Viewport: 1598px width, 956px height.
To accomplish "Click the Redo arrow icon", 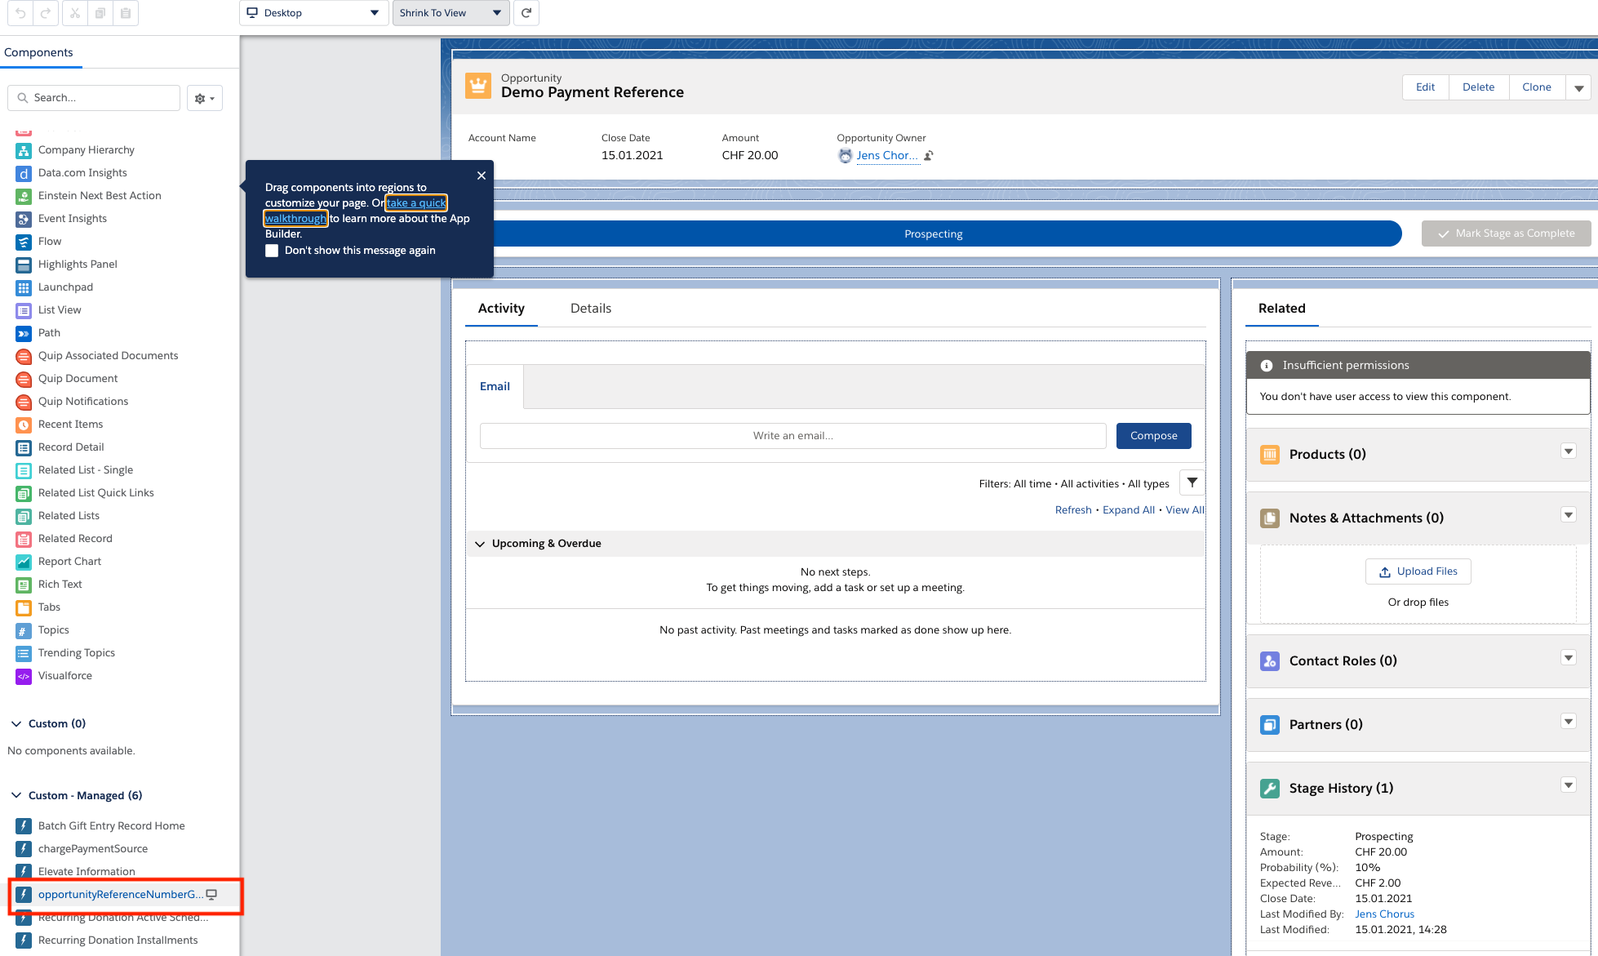I will point(46,13).
